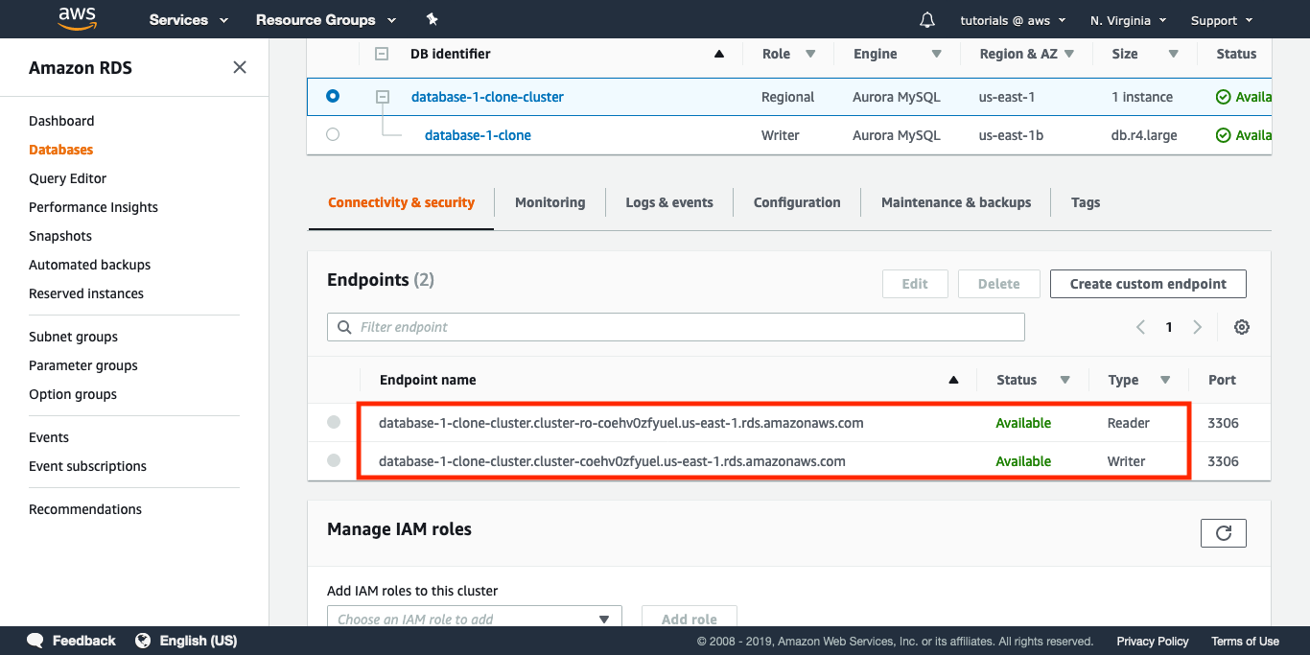Collapse all clusters in header
The image size is (1310, 655).
pyautogui.click(x=382, y=54)
